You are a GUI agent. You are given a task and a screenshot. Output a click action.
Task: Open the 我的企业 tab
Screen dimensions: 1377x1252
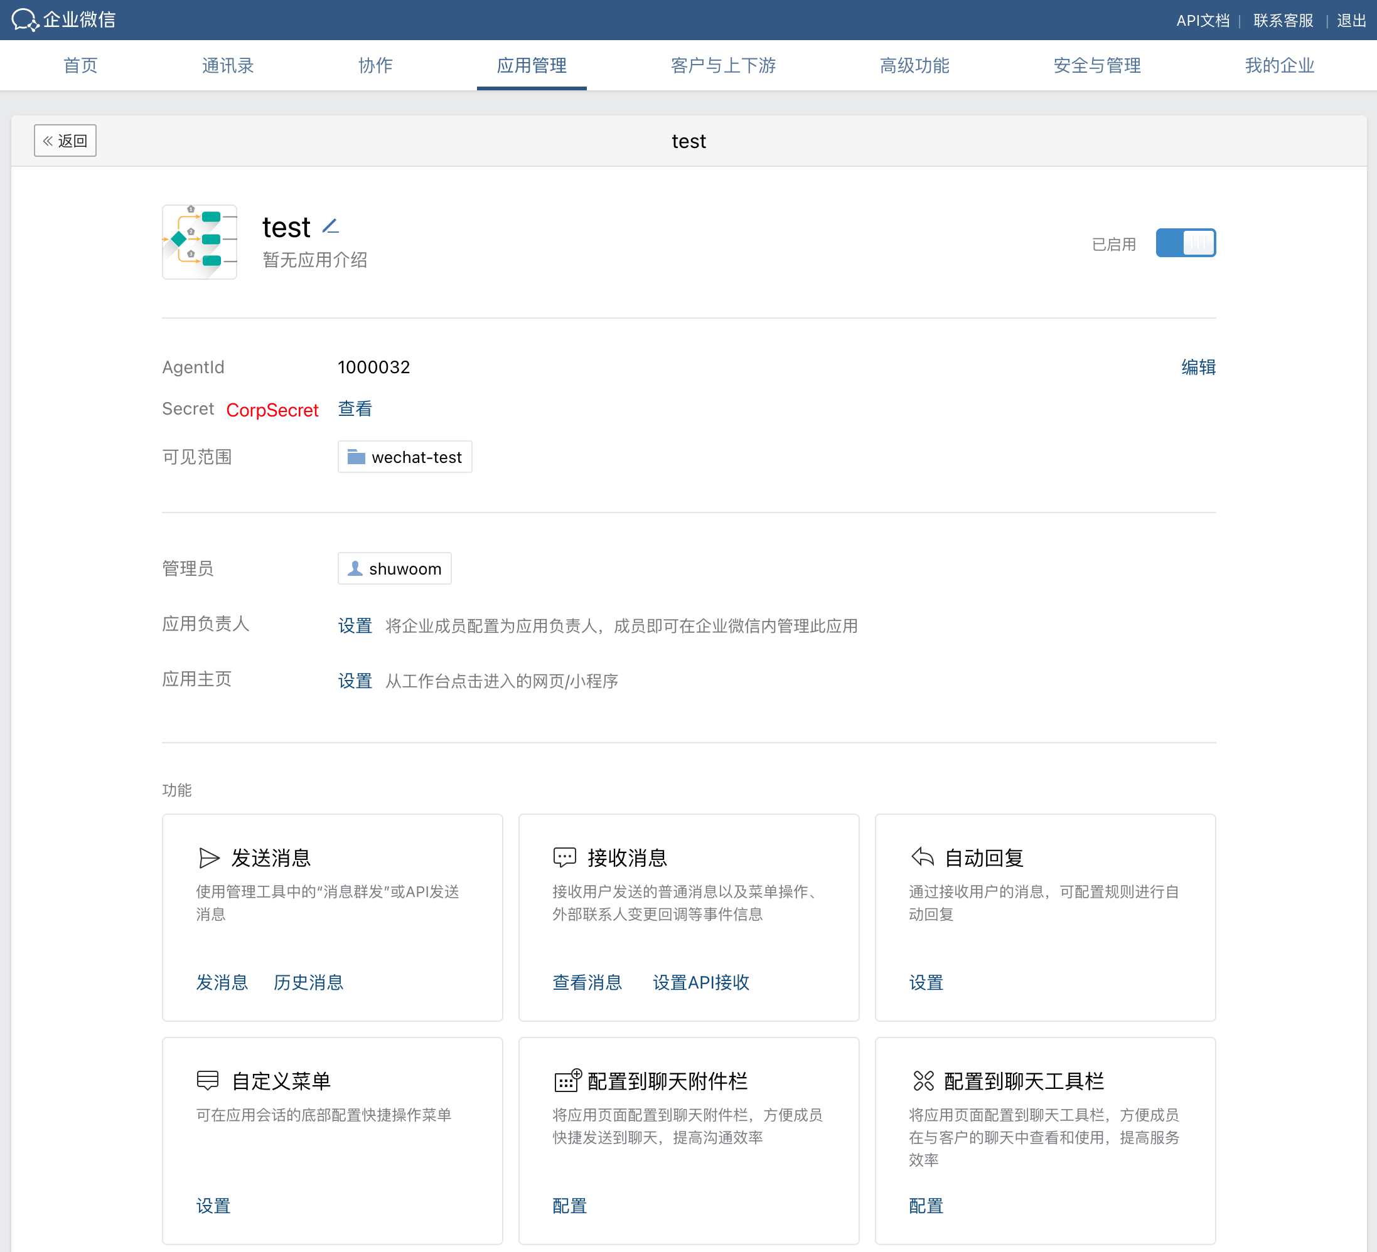[x=1278, y=65]
